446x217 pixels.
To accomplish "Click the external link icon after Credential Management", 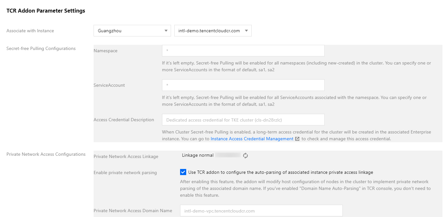I will (x=297, y=139).
